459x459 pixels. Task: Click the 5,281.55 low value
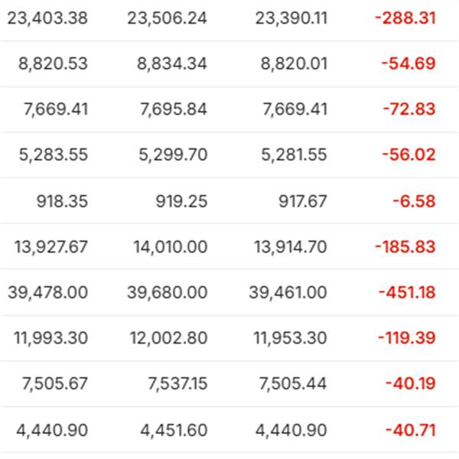(294, 155)
